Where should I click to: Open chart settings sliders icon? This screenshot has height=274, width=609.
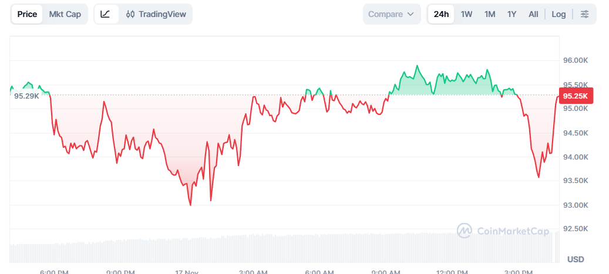[584, 14]
